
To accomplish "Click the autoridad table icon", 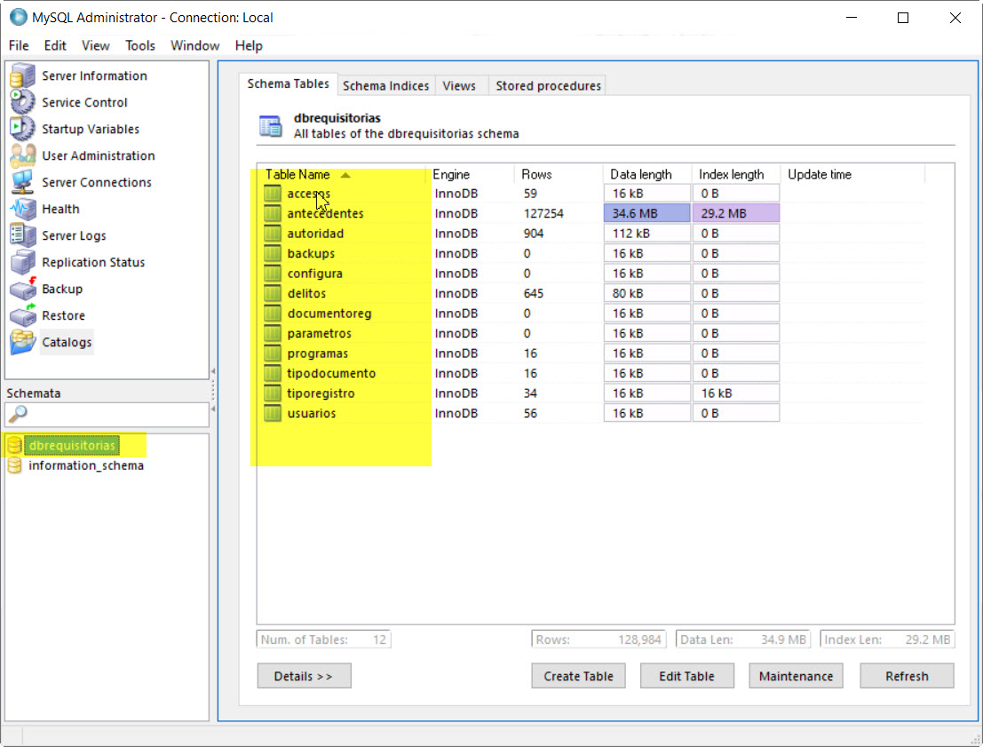I will 272,234.
